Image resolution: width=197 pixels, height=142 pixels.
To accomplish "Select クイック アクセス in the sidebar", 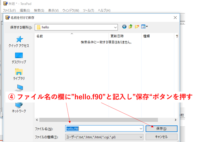I will (19, 42).
